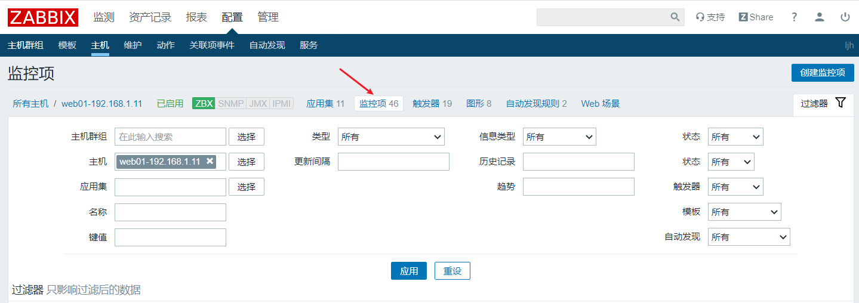Open the 模板 filter dropdown
Screen dimensions: 859x303
[x=744, y=212]
